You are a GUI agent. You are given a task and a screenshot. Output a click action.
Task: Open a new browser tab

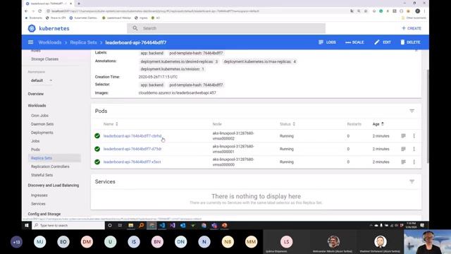pos(79,4)
